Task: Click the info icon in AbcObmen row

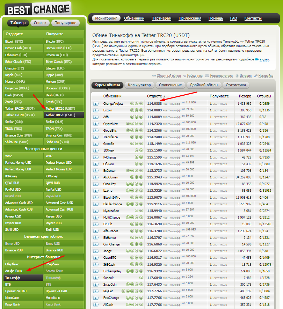Action: tap(96, 177)
